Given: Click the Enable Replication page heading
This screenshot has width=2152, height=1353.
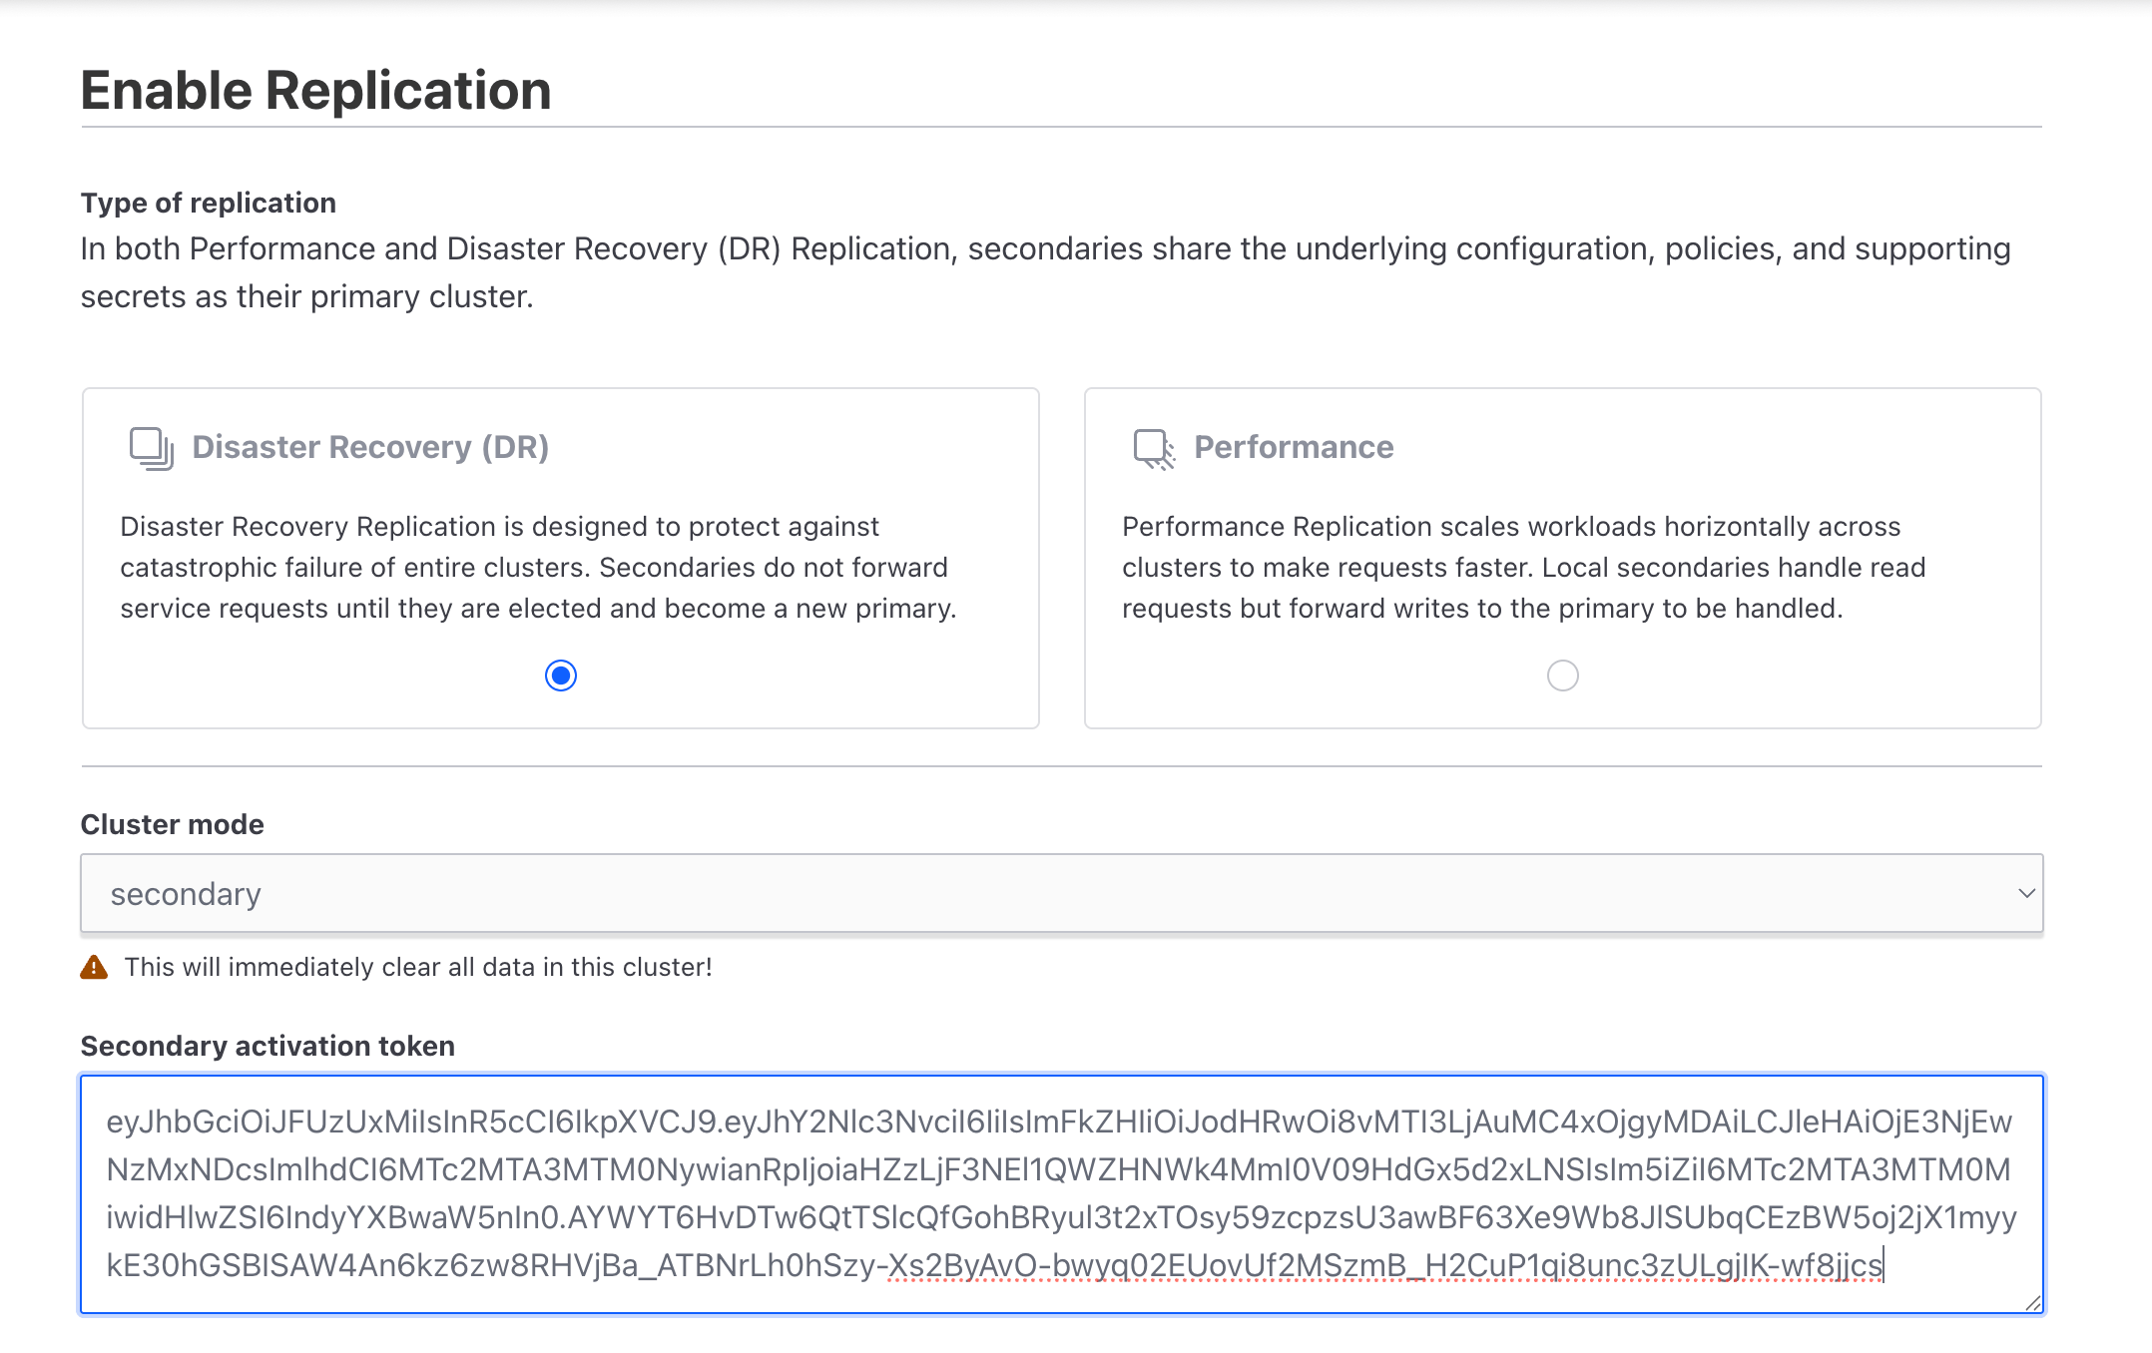Looking at the screenshot, I should point(316,90).
